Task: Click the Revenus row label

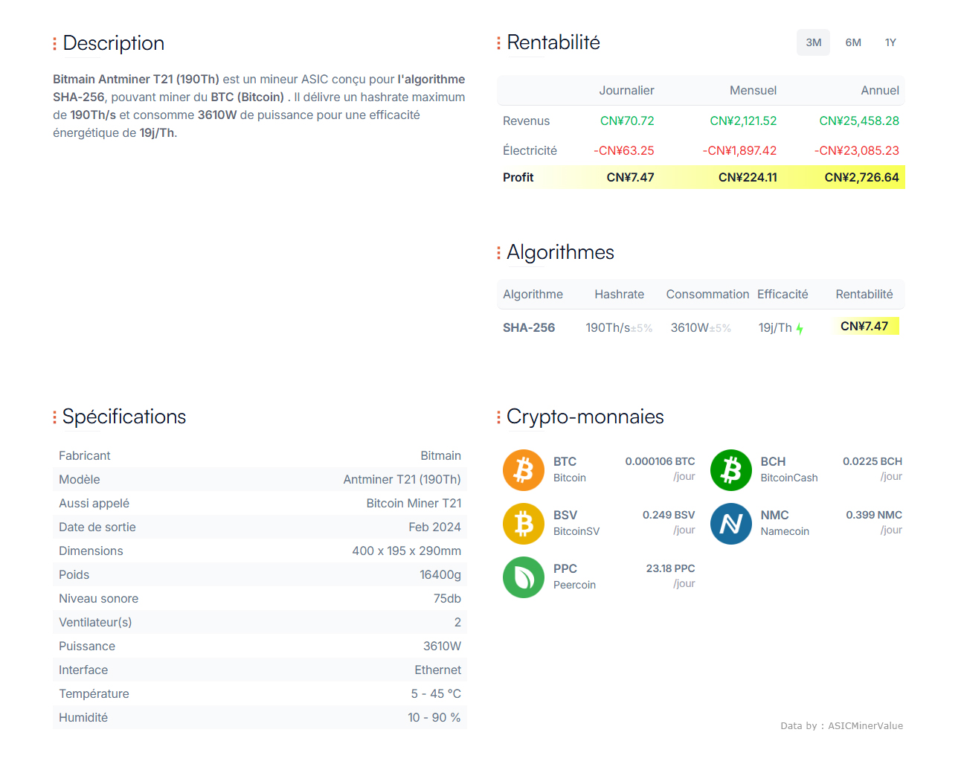Action: (526, 121)
